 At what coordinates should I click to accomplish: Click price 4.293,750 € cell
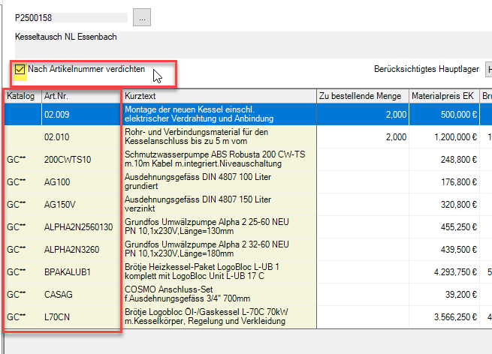444,272
